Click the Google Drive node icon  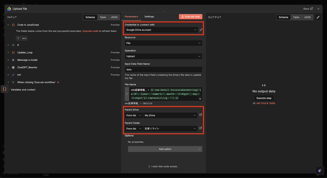point(9,9)
